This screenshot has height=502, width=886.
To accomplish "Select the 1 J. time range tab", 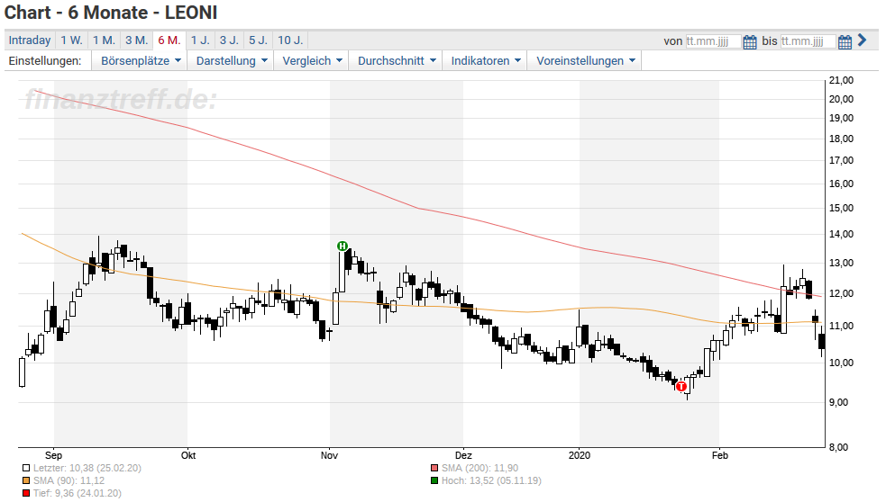I will click(200, 40).
